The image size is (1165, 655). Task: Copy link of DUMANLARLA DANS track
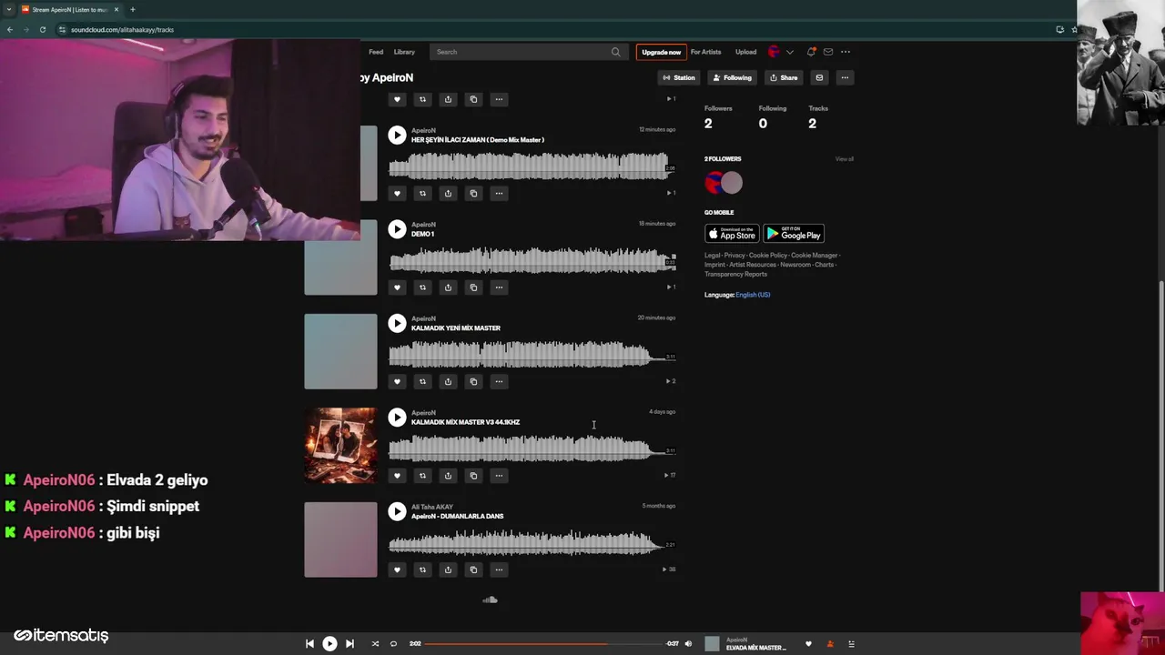[x=473, y=569]
